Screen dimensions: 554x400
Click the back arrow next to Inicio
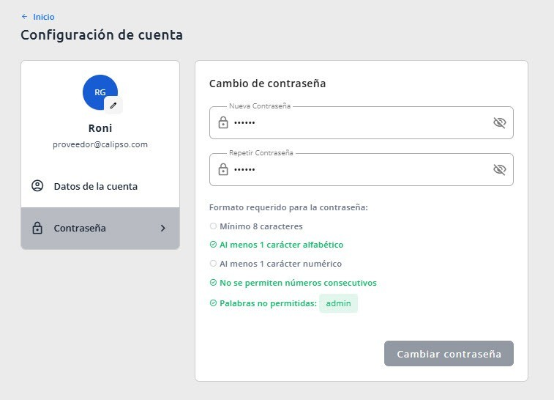[24, 17]
